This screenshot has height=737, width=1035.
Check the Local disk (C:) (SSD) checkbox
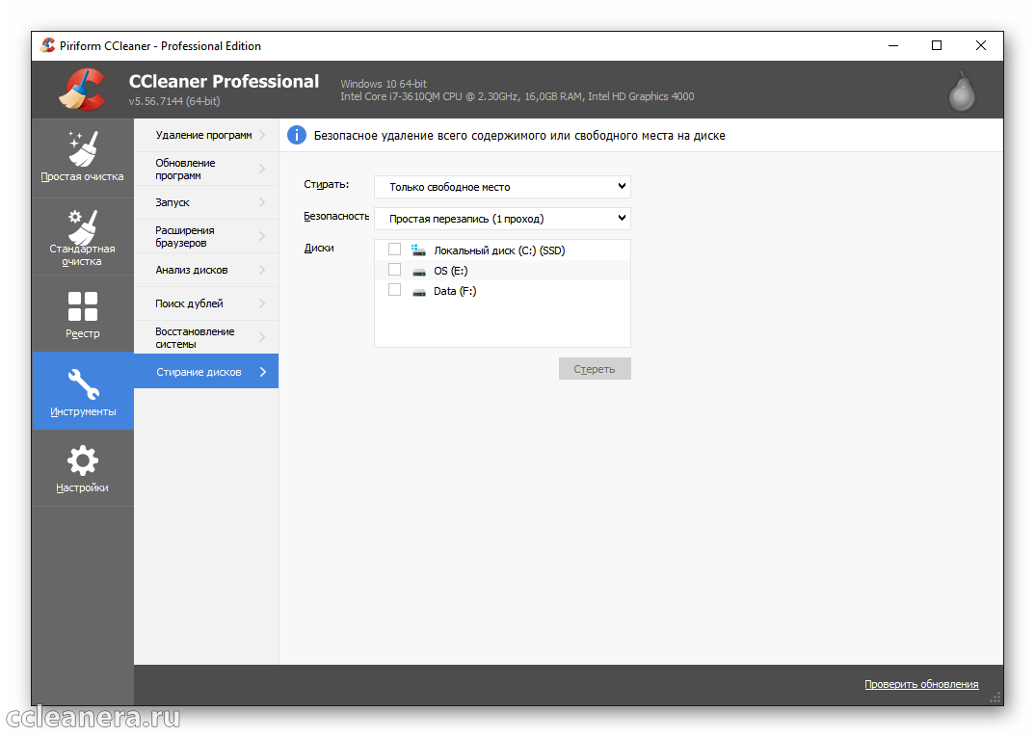click(x=394, y=250)
